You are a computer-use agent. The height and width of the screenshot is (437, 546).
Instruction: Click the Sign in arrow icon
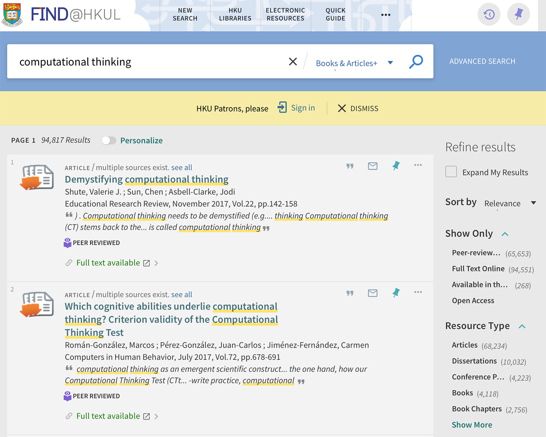(x=282, y=107)
